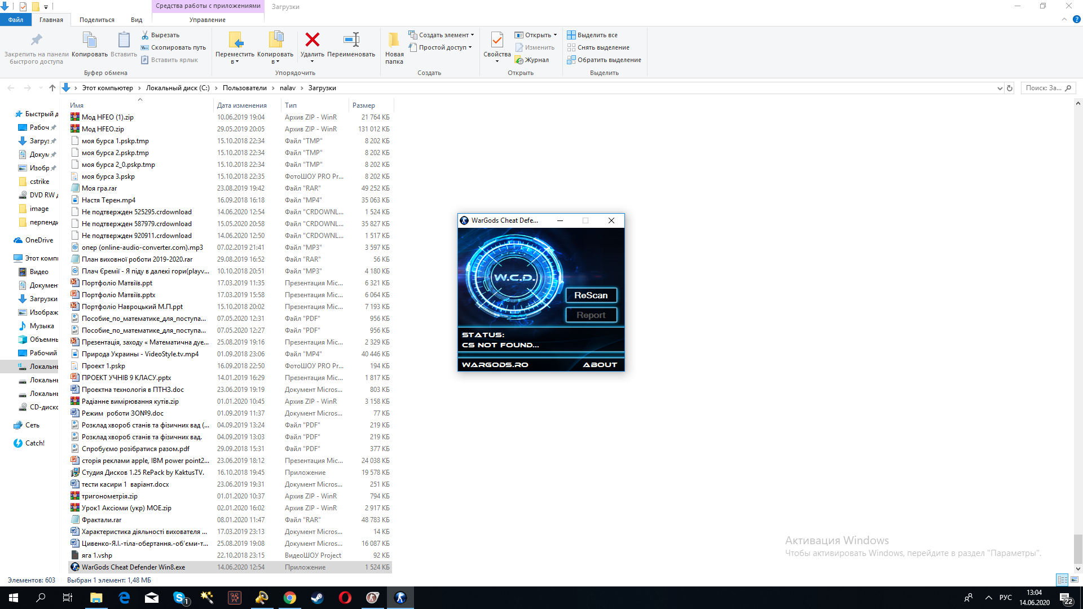This screenshot has width=1083, height=609.
Task: Click Deselect all (Снять выделение)
Action: [598, 47]
